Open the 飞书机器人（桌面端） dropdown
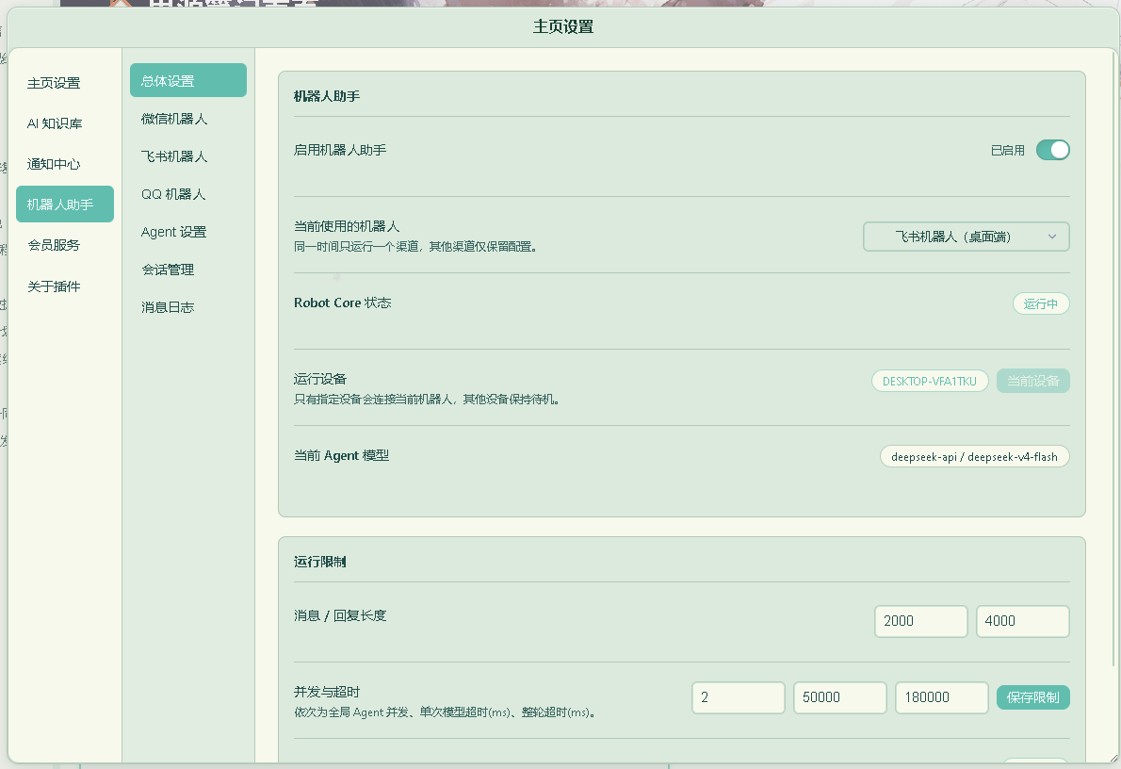The height and width of the screenshot is (769, 1121). tap(966, 237)
